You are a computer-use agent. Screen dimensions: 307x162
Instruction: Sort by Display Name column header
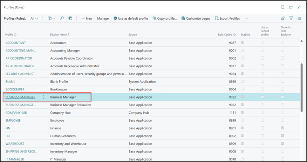[x=59, y=35]
